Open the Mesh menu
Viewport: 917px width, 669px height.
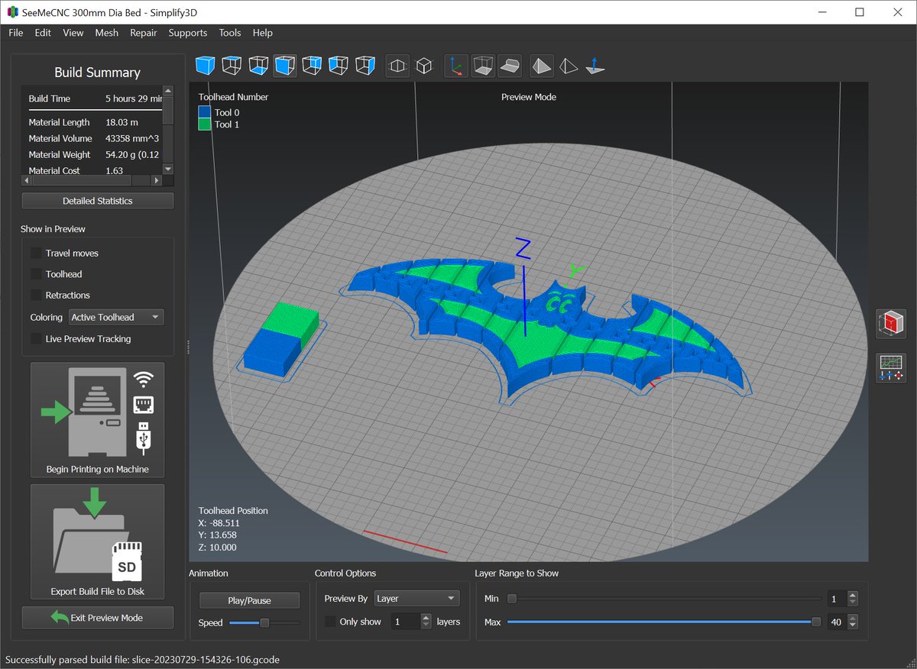107,33
